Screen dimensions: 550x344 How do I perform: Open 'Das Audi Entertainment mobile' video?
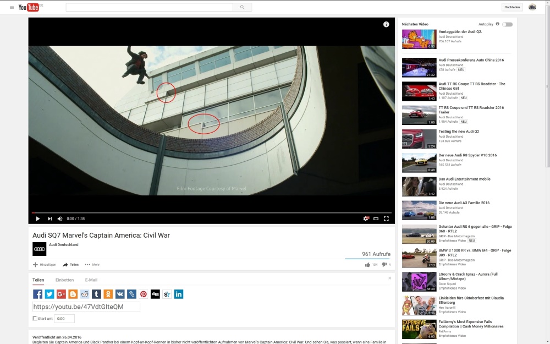[x=464, y=179]
